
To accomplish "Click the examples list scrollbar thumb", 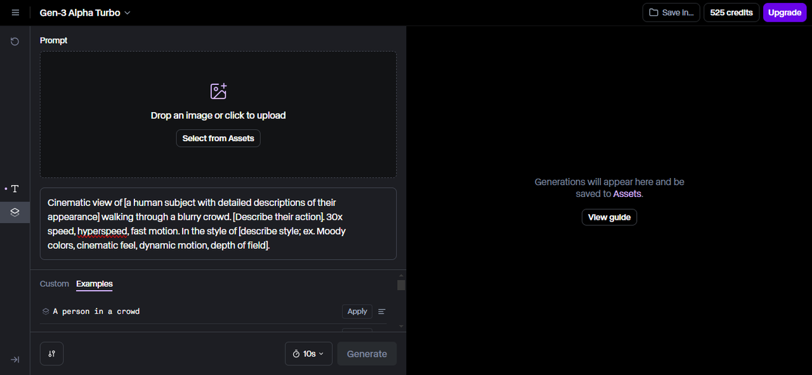I will click(401, 285).
